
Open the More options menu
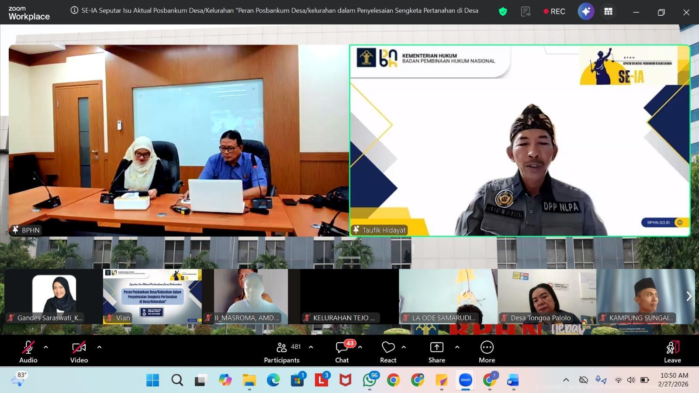pyautogui.click(x=487, y=352)
